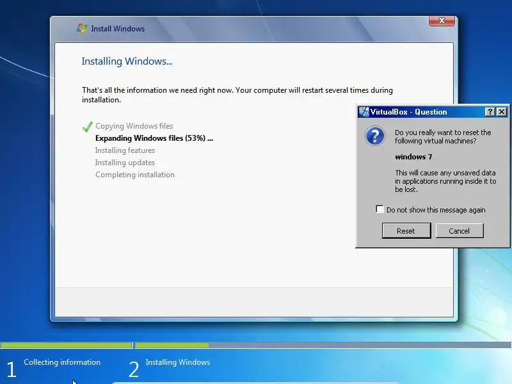The image size is (512, 384).
Task: Click Reset in the VirtualBox dialog
Action: [406, 231]
